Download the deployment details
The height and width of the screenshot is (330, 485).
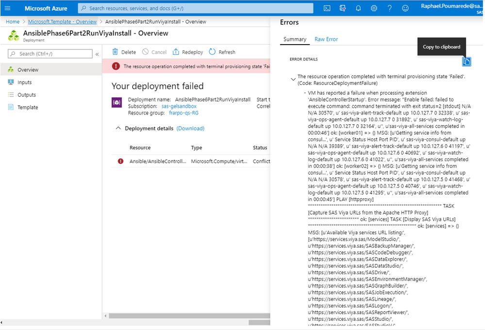pyautogui.click(x=190, y=129)
